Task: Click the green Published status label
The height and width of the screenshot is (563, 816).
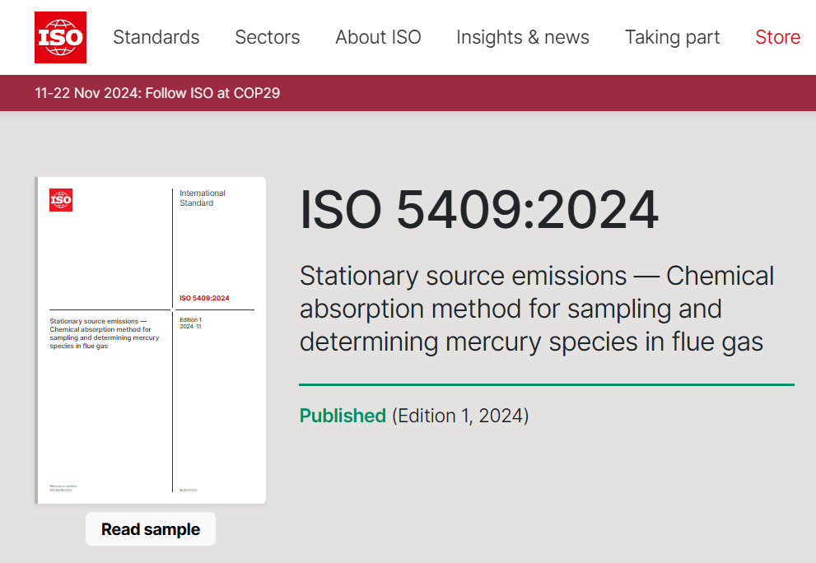Action: point(343,416)
